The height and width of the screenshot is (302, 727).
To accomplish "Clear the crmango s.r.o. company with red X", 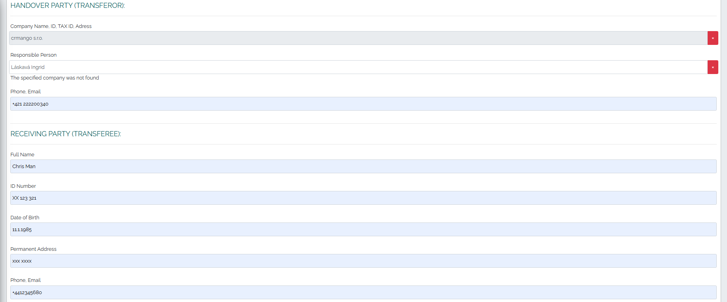I will [712, 38].
